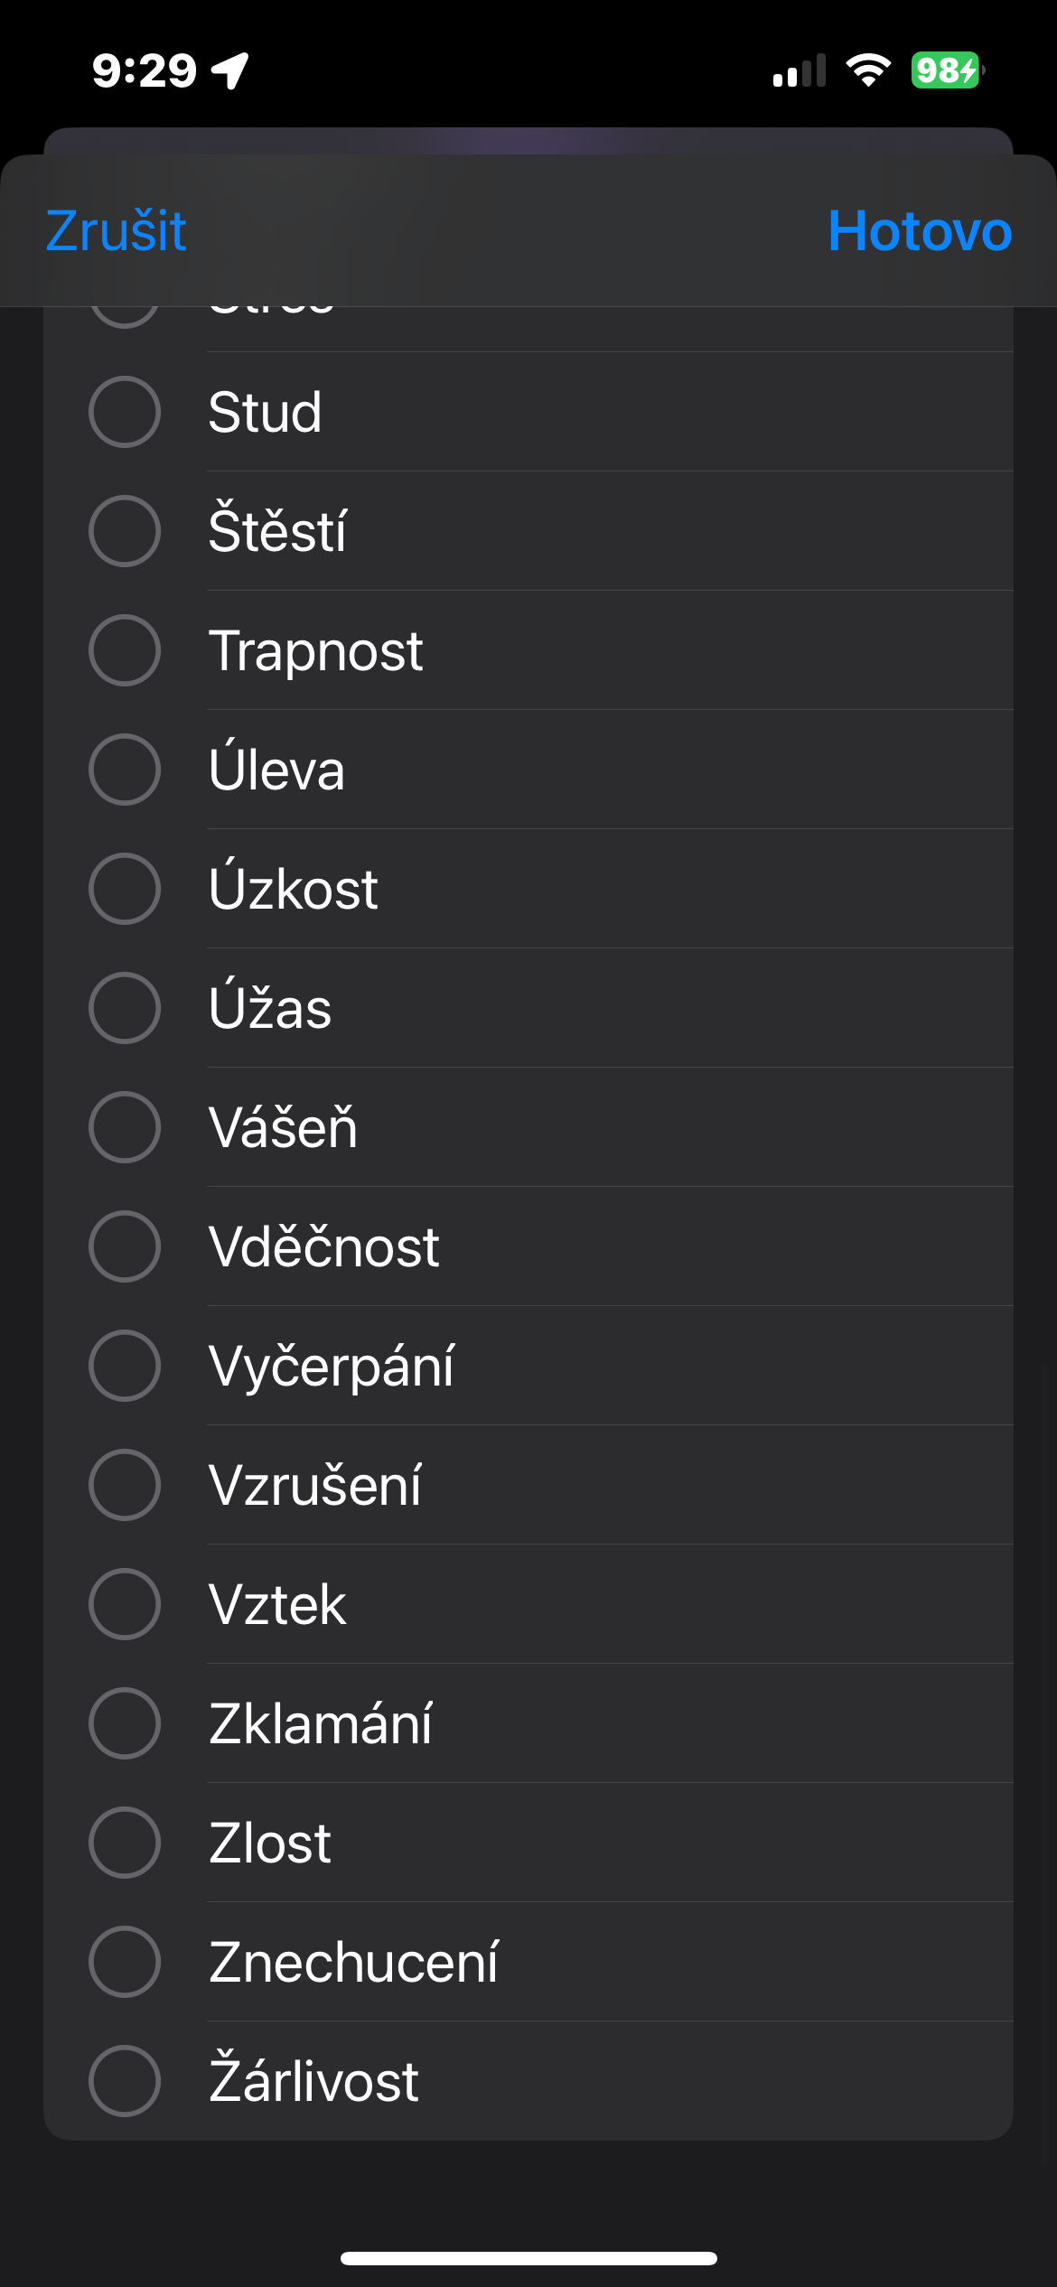Select the Žárlivost radio circle

click(125, 2081)
